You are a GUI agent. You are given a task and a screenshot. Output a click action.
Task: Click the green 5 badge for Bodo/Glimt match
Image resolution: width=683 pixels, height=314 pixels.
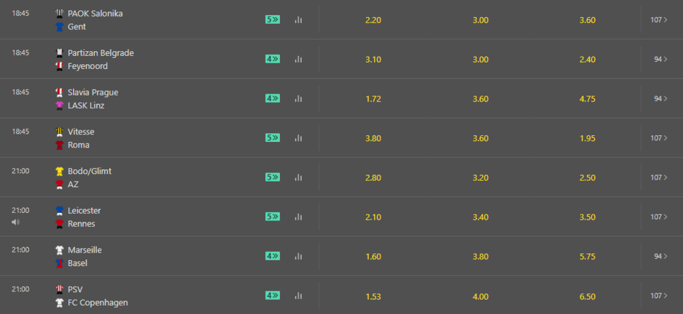pos(273,177)
